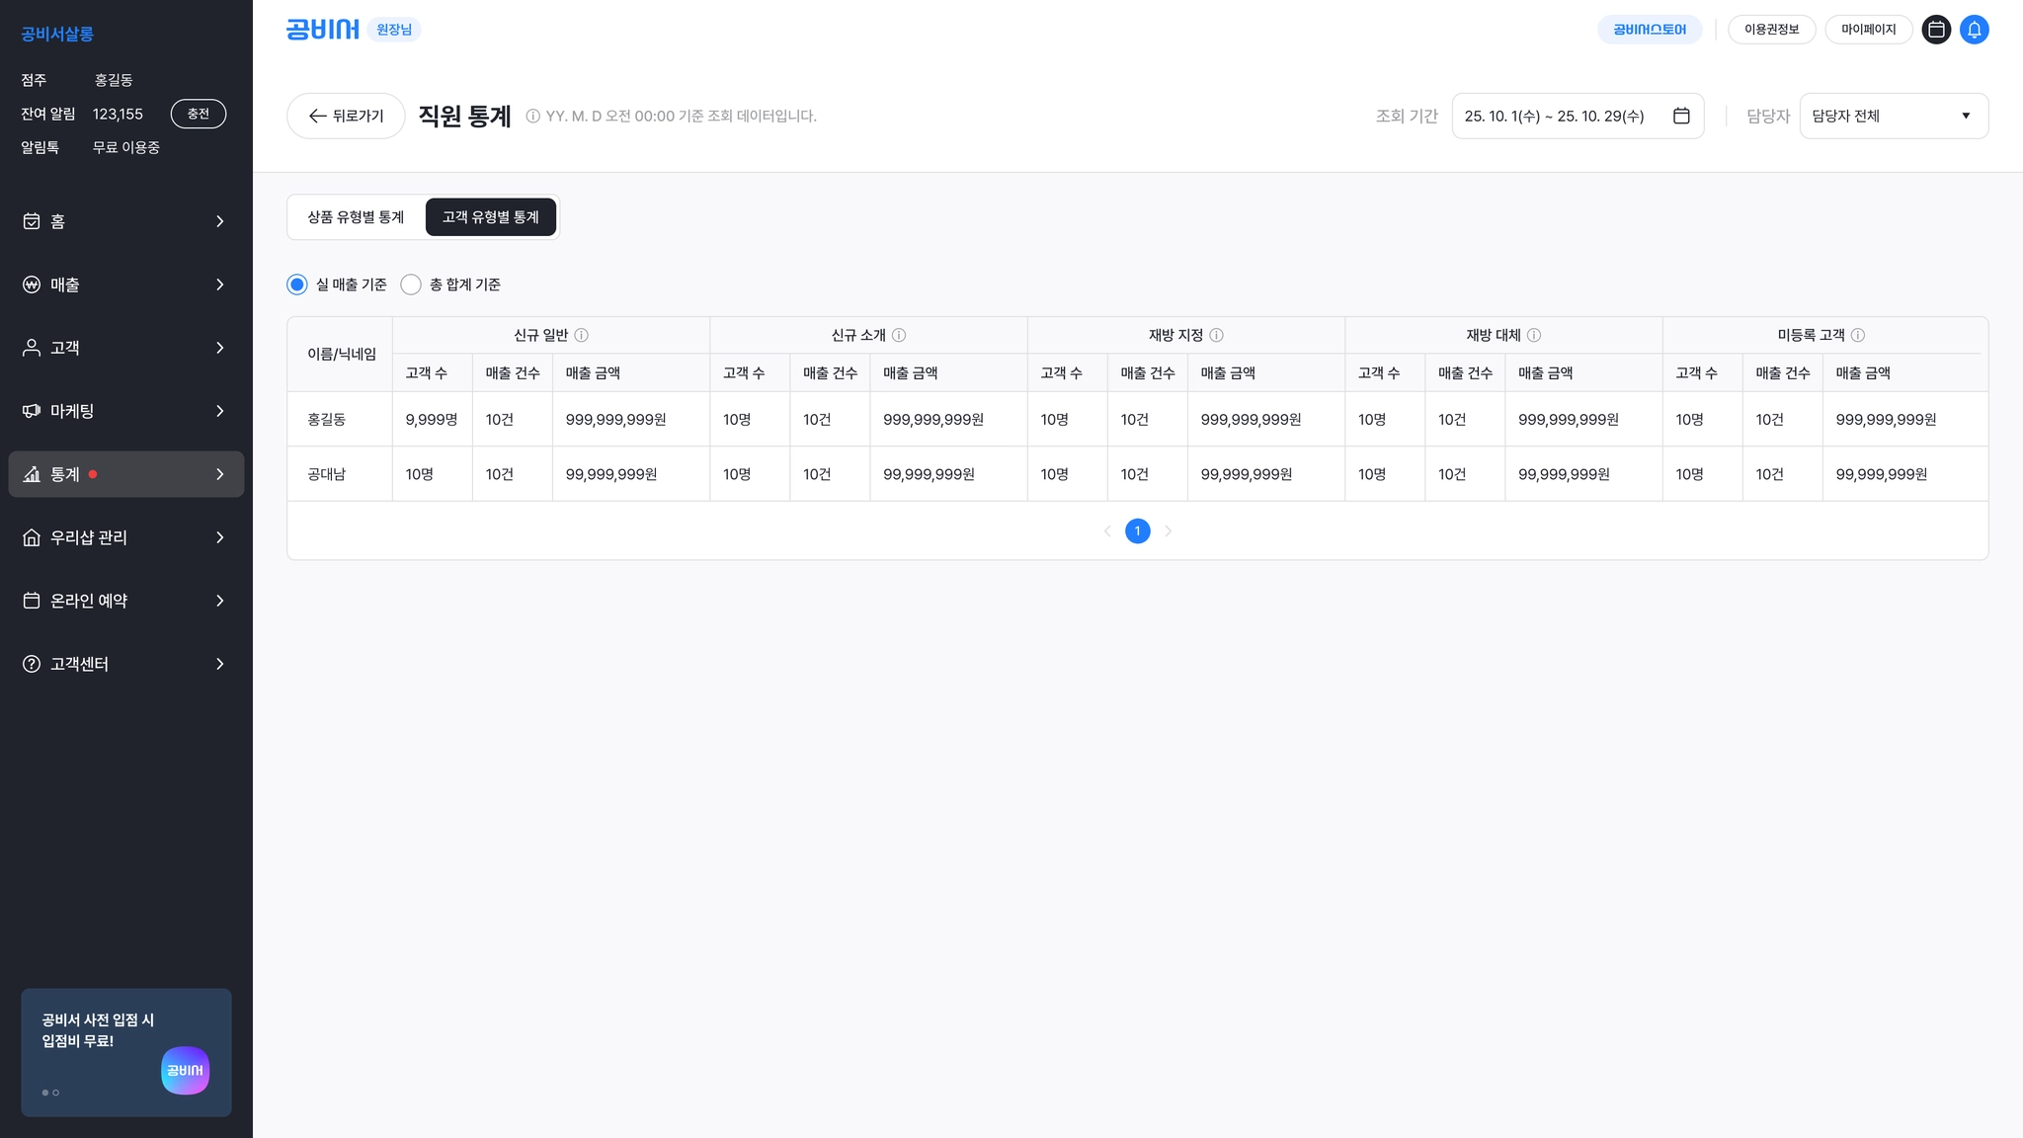
Task: Click calendar icon in date range field
Action: [x=1681, y=116]
